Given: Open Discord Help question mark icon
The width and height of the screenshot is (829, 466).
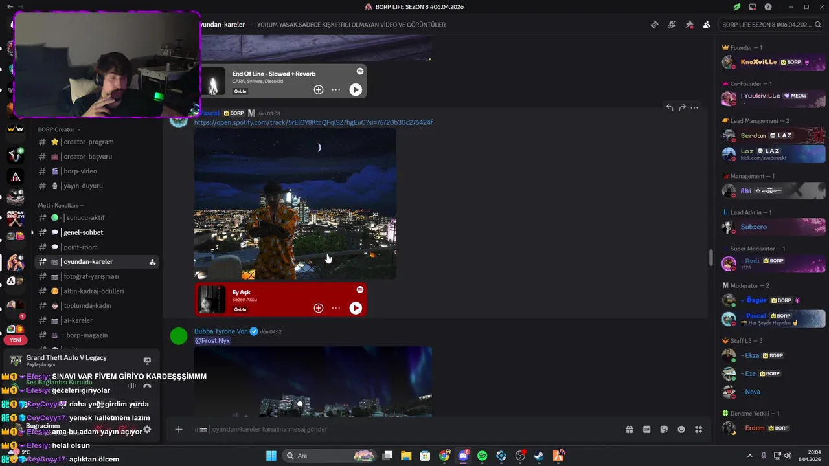Looking at the screenshot, I should click(x=768, y=7).
